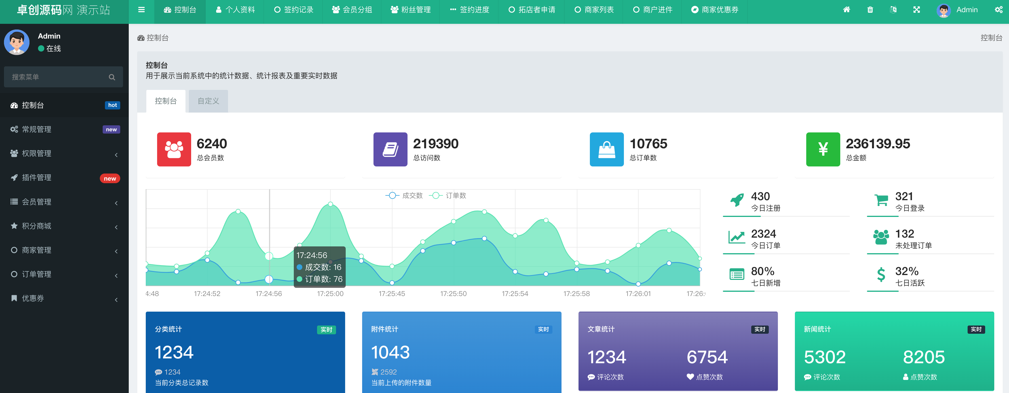This screenshot has width=1009, height=393.
Task: Open 插件管理 in the sidebar
Action: coord(64,178)
